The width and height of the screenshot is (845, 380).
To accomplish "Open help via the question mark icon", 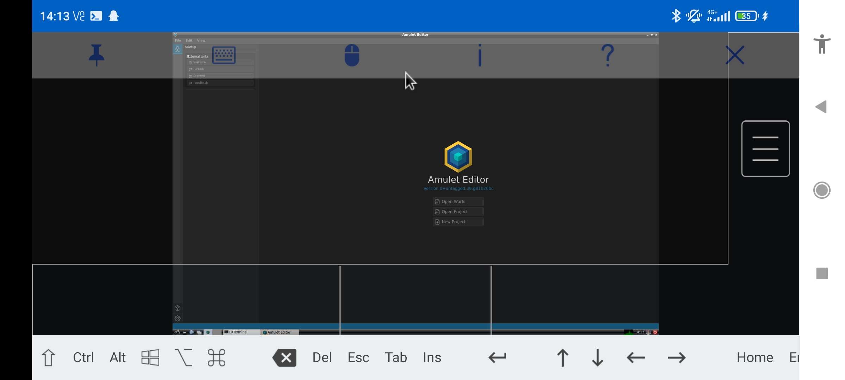I will coord(607,55).
